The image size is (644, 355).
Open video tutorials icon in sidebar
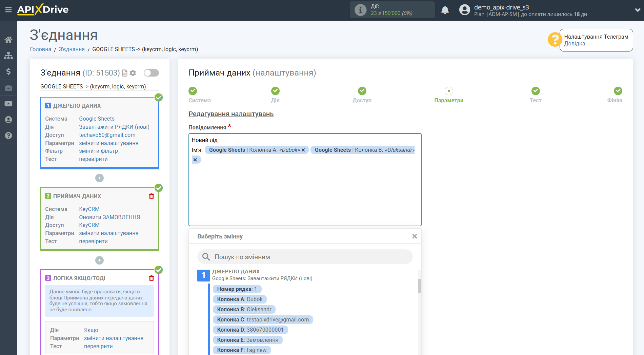(x=8, y=104)
